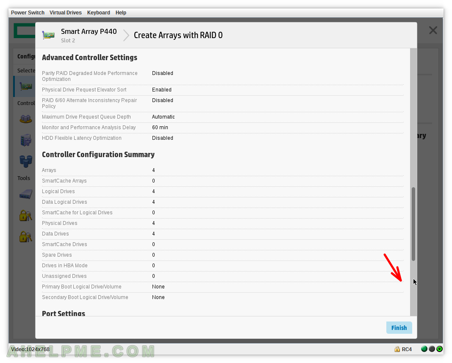452x363 pixels.
Task: Select the SmartCache for Logical Drives label
Action: [77, 213]
